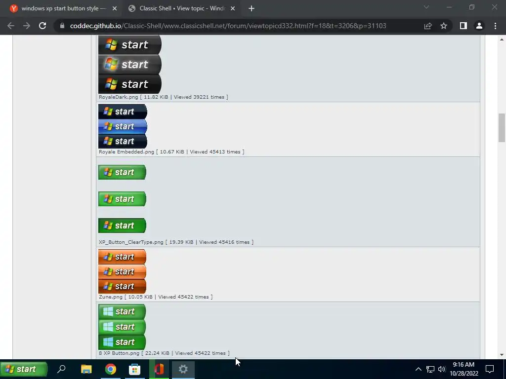Click the middle highlighted RoyaleDark start image
The height and width of the screenshot is (379, 506).
tap(130, 64)
